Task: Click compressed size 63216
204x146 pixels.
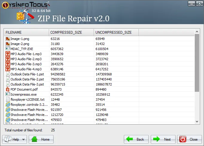Action: 55,39
